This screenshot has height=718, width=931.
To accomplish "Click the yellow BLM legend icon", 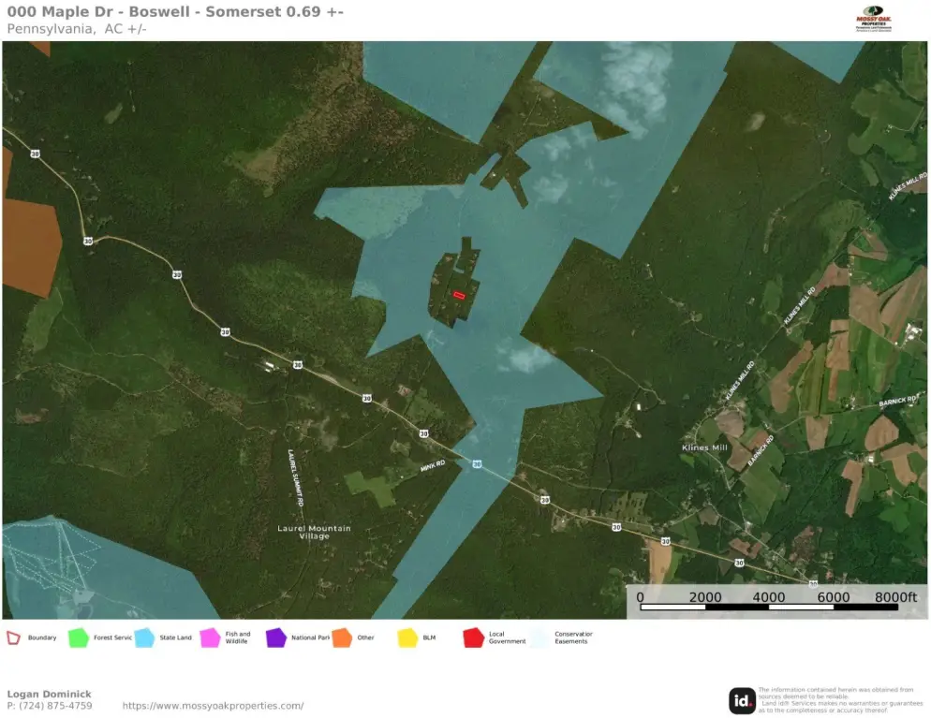I will pos(407,638).
